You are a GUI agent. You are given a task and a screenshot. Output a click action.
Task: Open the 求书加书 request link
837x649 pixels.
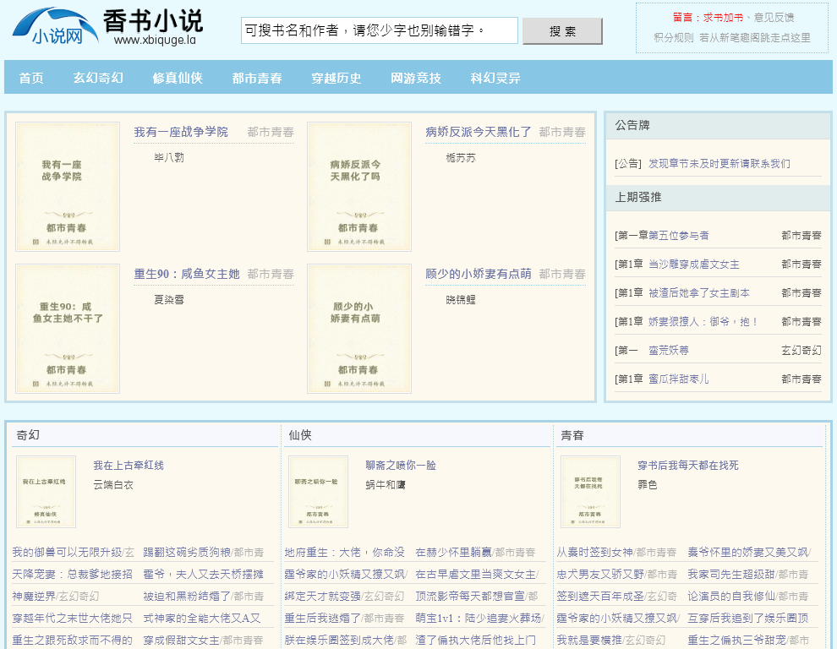723,18
